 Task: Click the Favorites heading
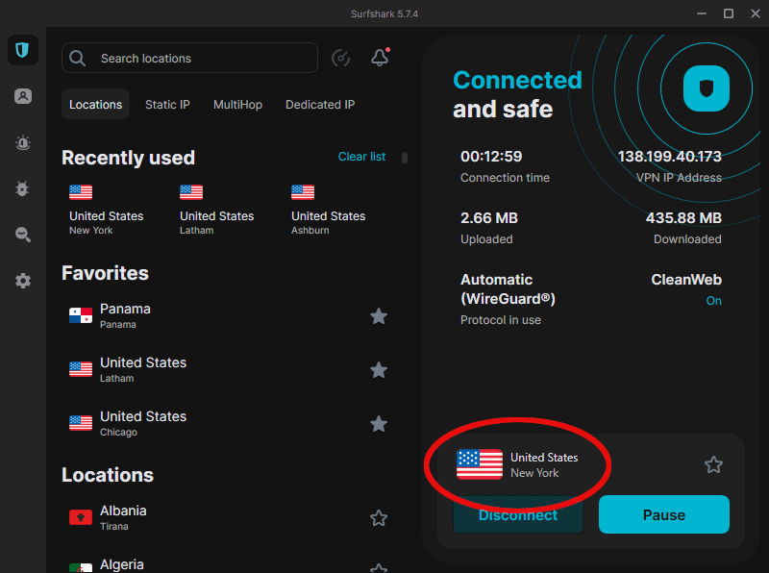(x=105, y=273)
